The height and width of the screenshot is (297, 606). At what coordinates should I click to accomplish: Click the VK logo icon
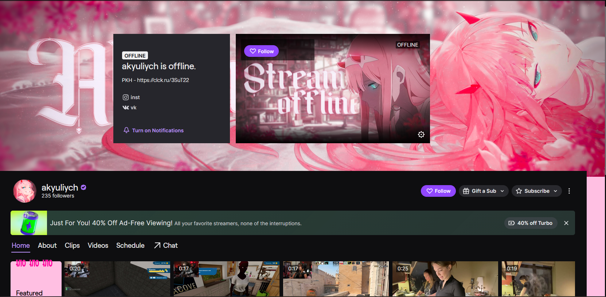pyautogui.click(x=125, y=108)
